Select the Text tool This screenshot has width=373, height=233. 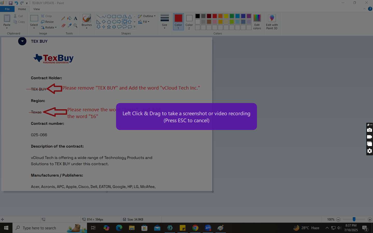pyautogui.click(x=75, y=18)
